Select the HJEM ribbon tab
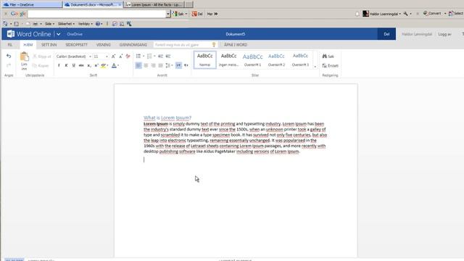This screenshot has height=261, width=464. [x=28, y=45]
